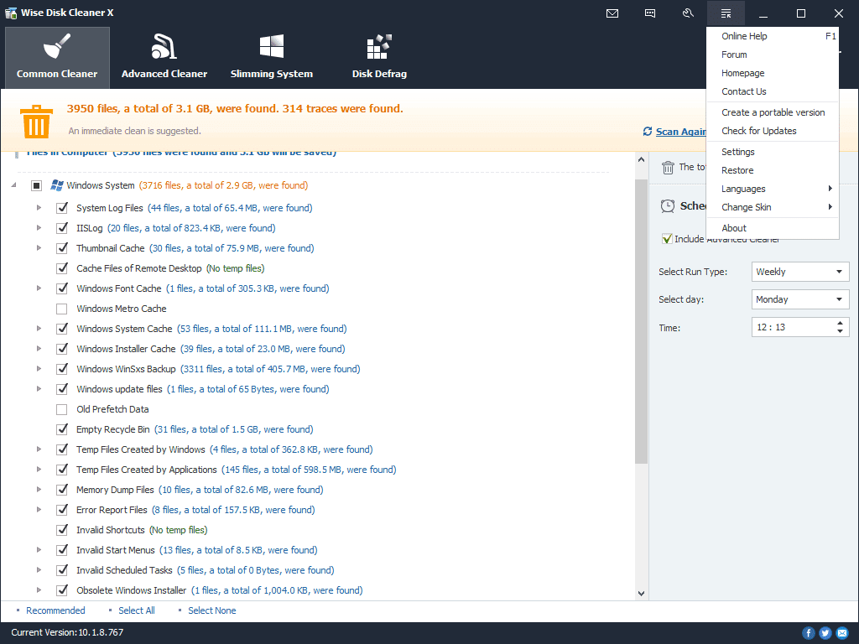The width and height of the screenshot is (859, 644).
Task: Click the tools wrench icon in title bar
Action: coord(688,13)
